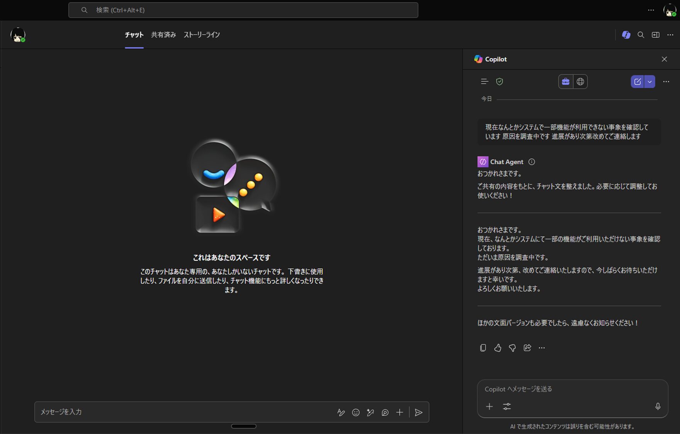Send the chat message
The width and height of the screenshot is (680, 434).
[x=418, y=412]
